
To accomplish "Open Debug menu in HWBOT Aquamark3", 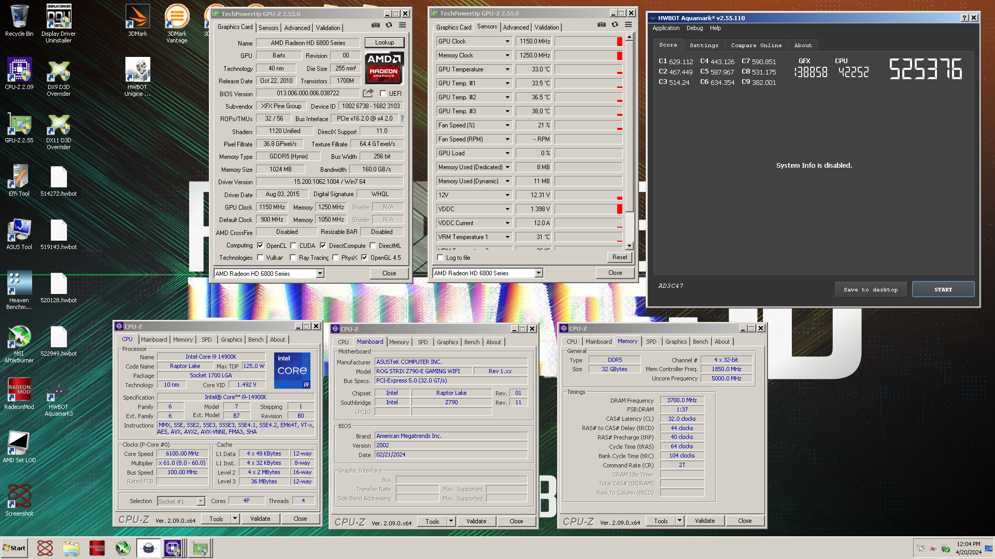I will pyautogui.click(x=694, y=28).
